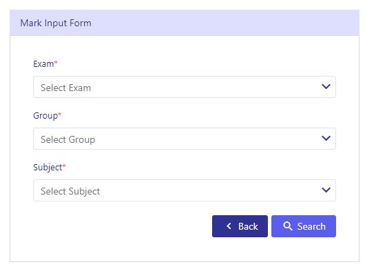Viewport: 365px width, 269px height.
Task: Click the left chevron icon on Back button
Action: coord(229,226)
